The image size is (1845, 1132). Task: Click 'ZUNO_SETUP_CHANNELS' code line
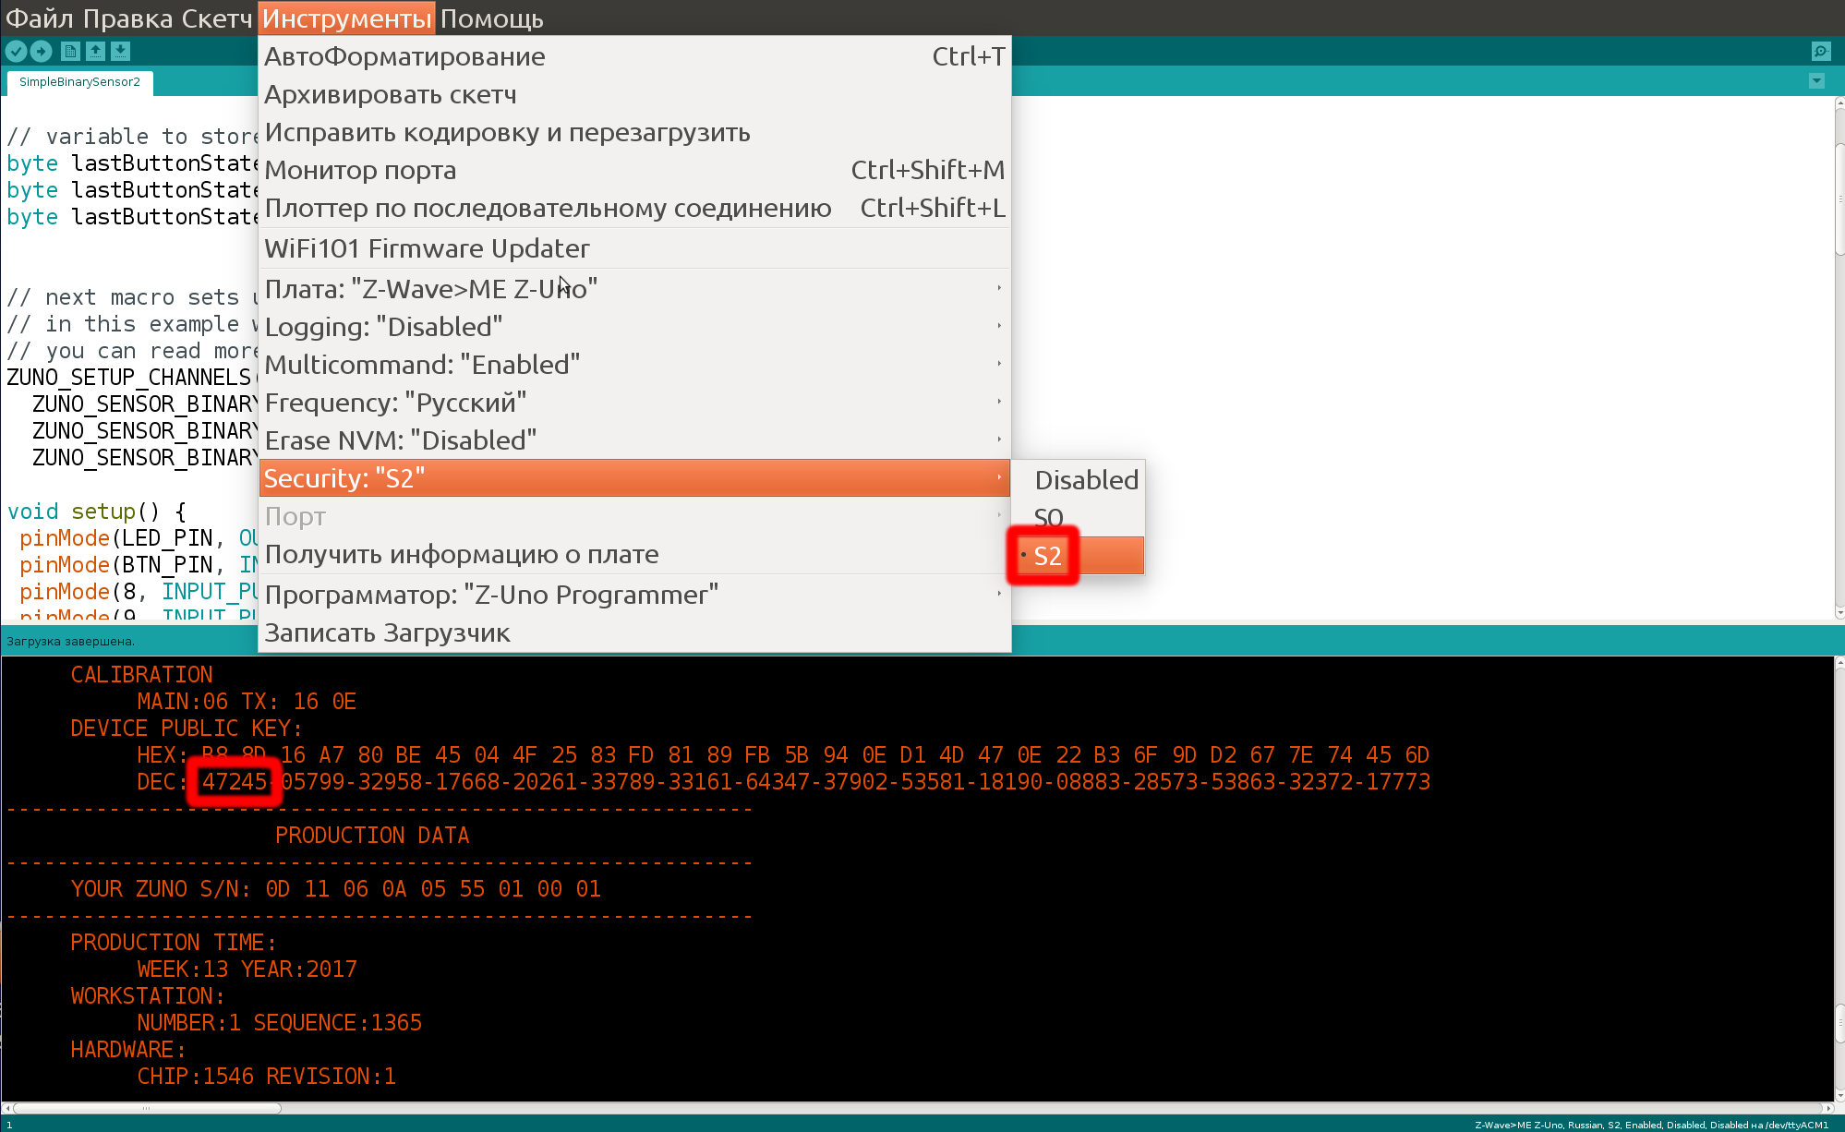click(129, 378)
